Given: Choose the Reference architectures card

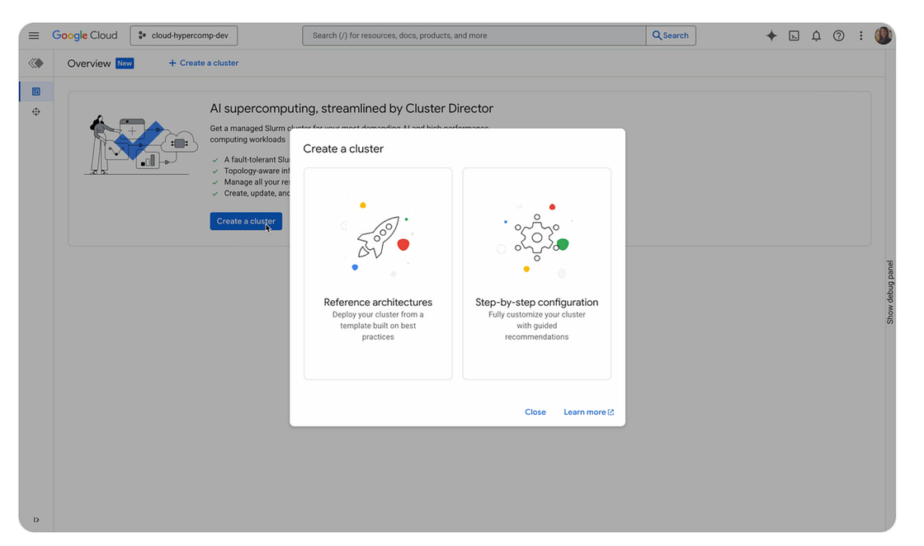Looking at the screenshot, I should [x=378, y=274].
